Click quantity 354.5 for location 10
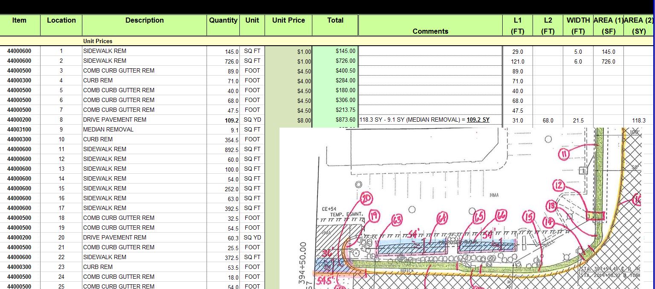 (x=223, y=140)
